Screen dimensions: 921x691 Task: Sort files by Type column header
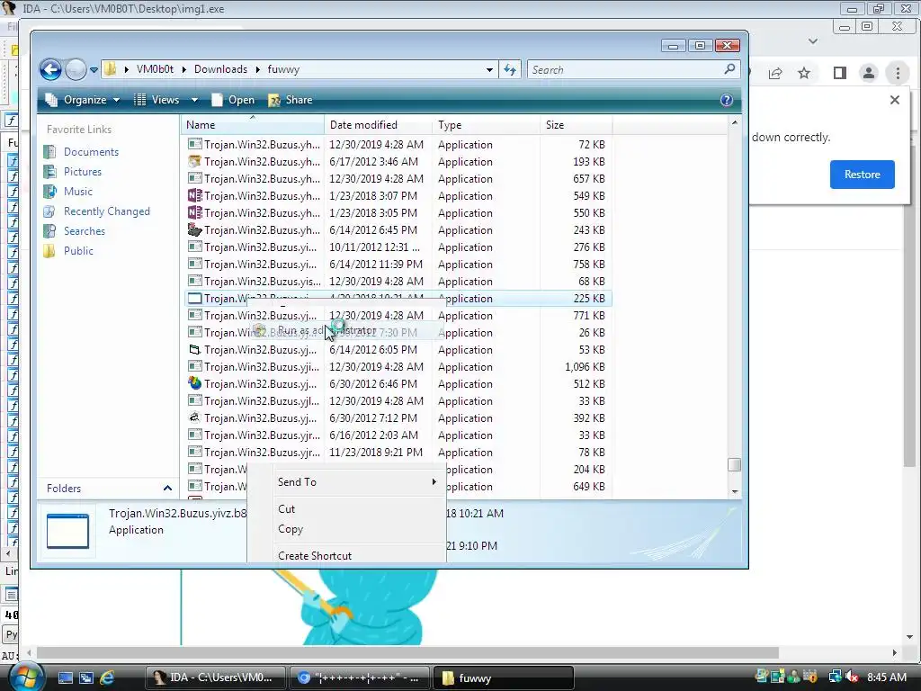pos(486,124)
